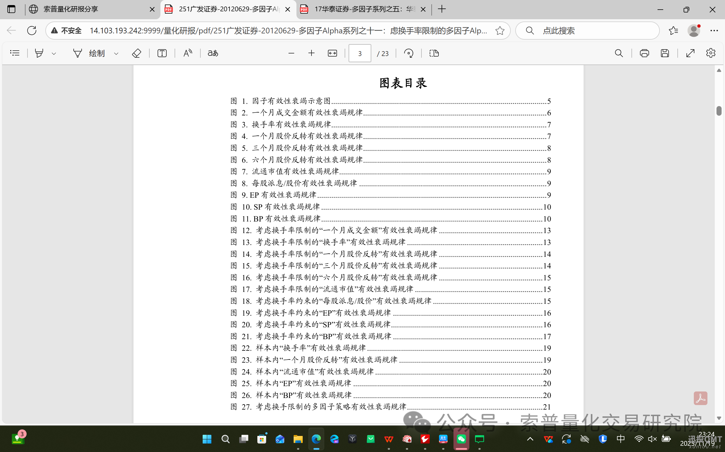Rotate the PDF page
Screen dimensions: 725x452
click(x=409, y=53)
